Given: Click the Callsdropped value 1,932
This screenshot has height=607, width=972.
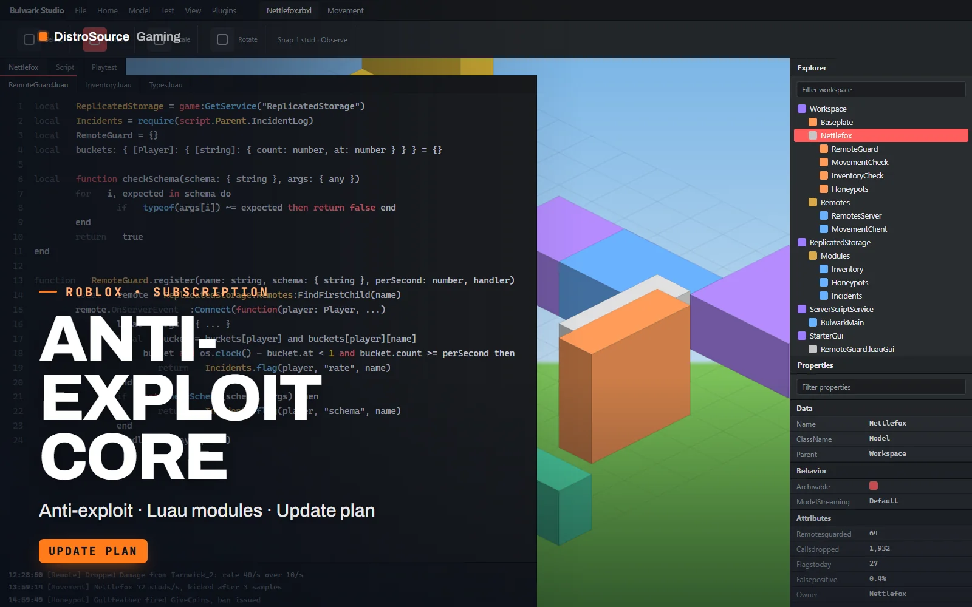Looking at the screenshot, I should [880, 548].
